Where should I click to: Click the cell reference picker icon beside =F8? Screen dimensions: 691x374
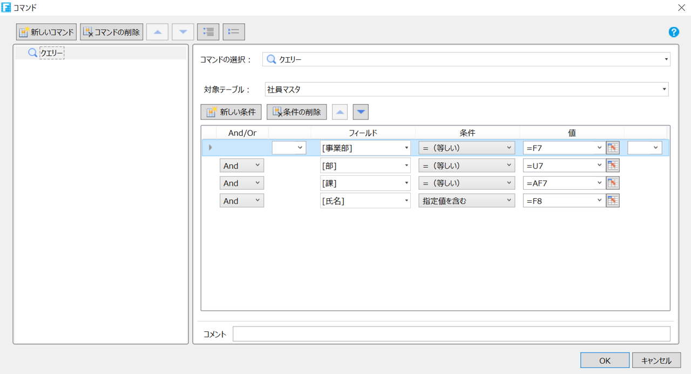(x=612, y=200)
